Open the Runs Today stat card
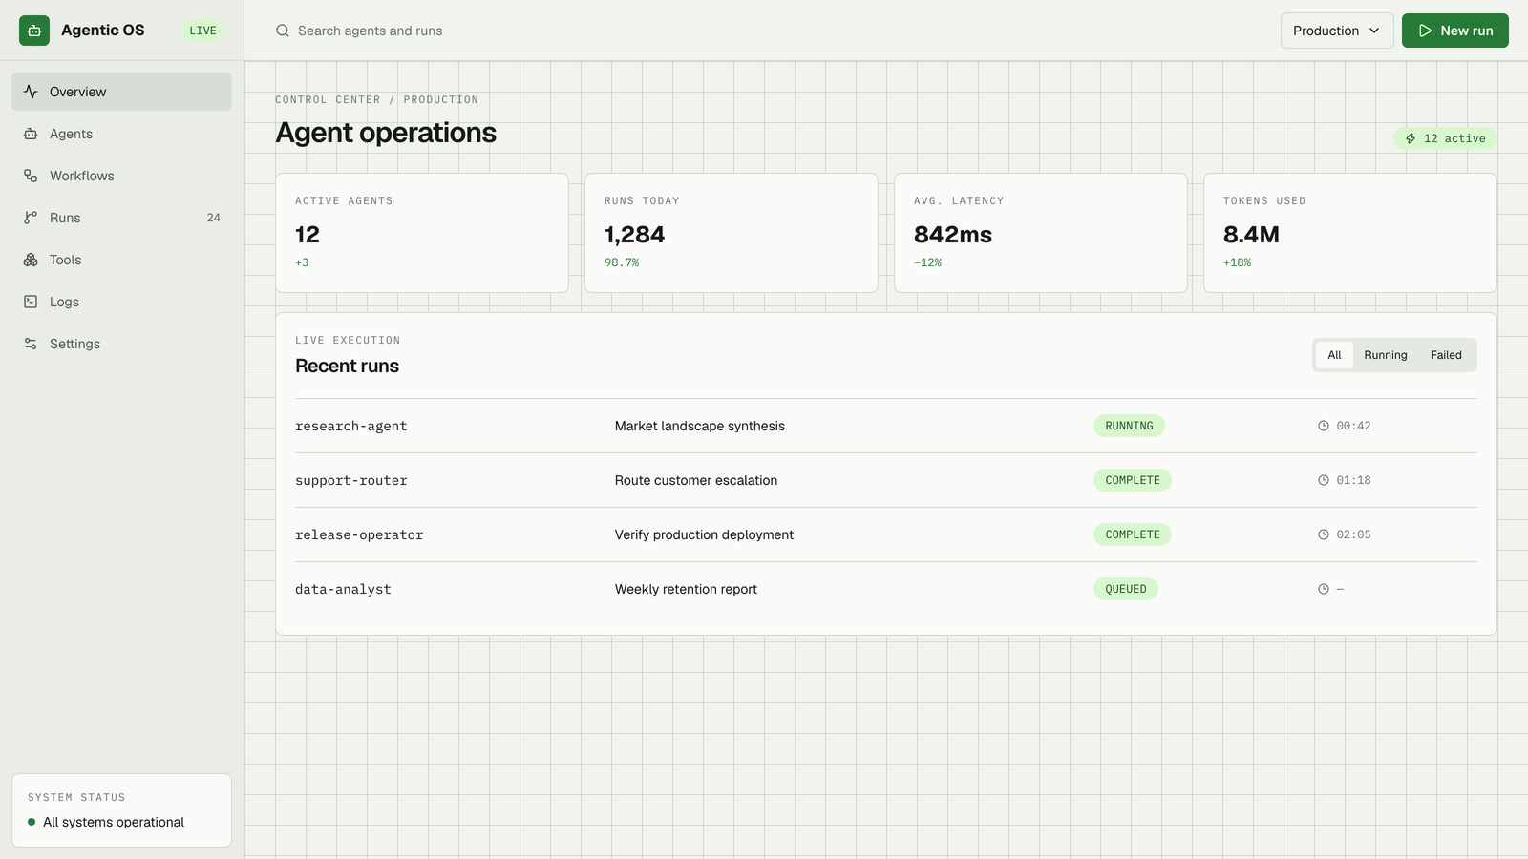 pyautogui.click(x=732, y=233)
